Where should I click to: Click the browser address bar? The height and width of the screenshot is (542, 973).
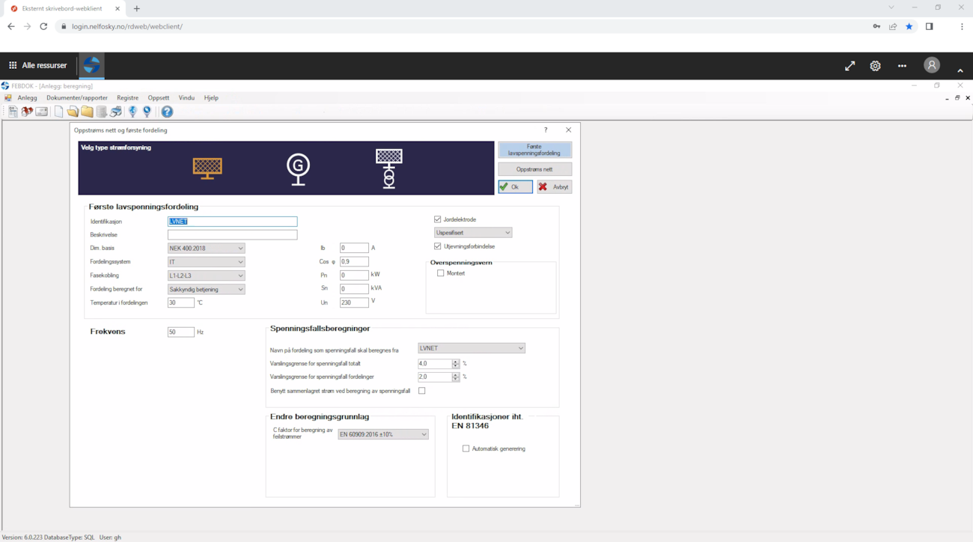tap(464, 26)
